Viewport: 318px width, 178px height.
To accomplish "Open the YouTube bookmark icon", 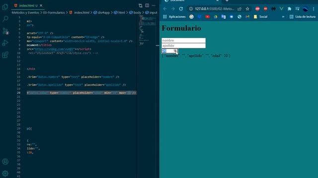I will tap(208, 17).
